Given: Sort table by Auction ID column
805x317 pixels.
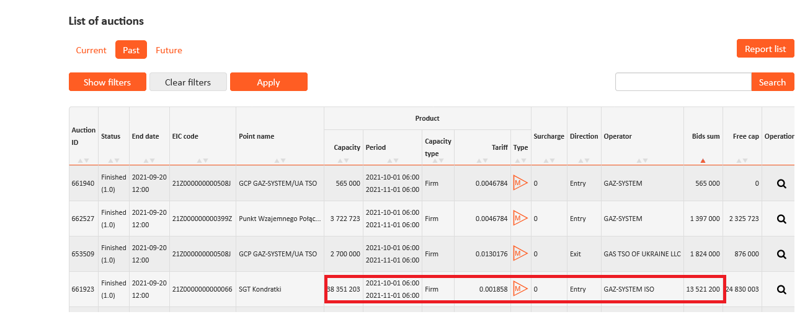Looking at the screenshot, I should coord(83,160).
